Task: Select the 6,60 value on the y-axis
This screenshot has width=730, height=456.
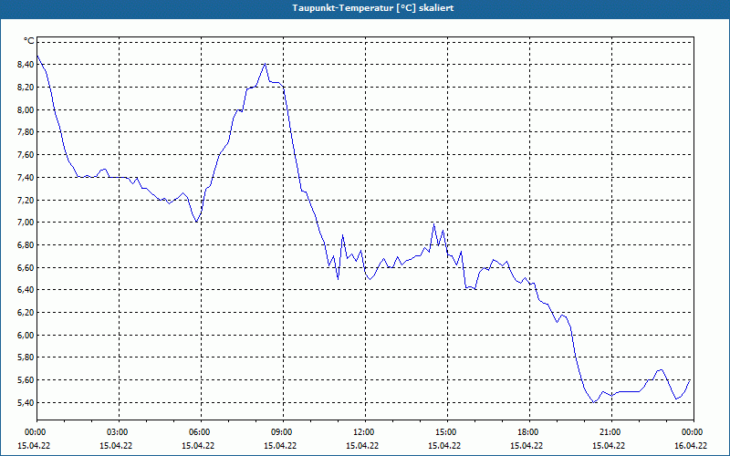Action: pyautogui.click(x=26, y=267)
